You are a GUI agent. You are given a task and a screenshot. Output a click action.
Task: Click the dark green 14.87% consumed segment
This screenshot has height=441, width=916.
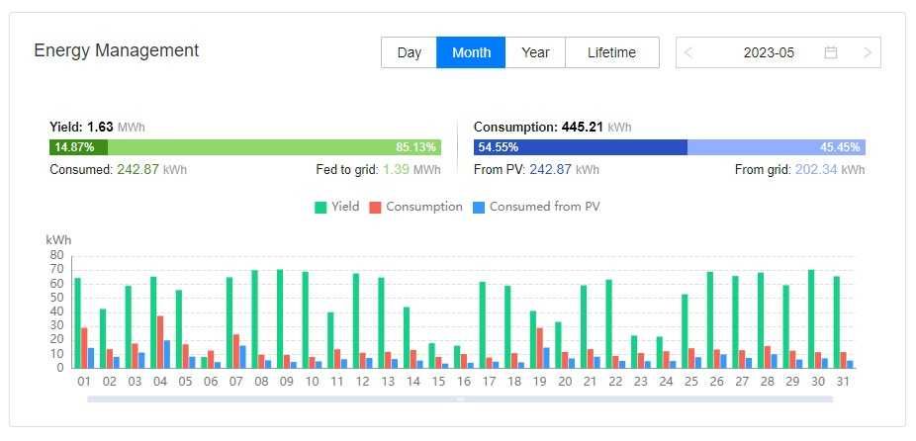coord(78,147)
